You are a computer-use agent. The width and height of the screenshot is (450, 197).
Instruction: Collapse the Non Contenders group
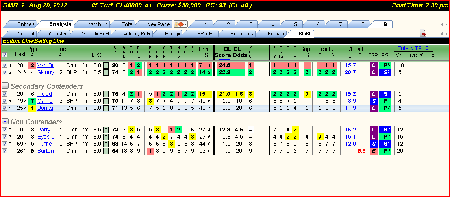(5, 122)
